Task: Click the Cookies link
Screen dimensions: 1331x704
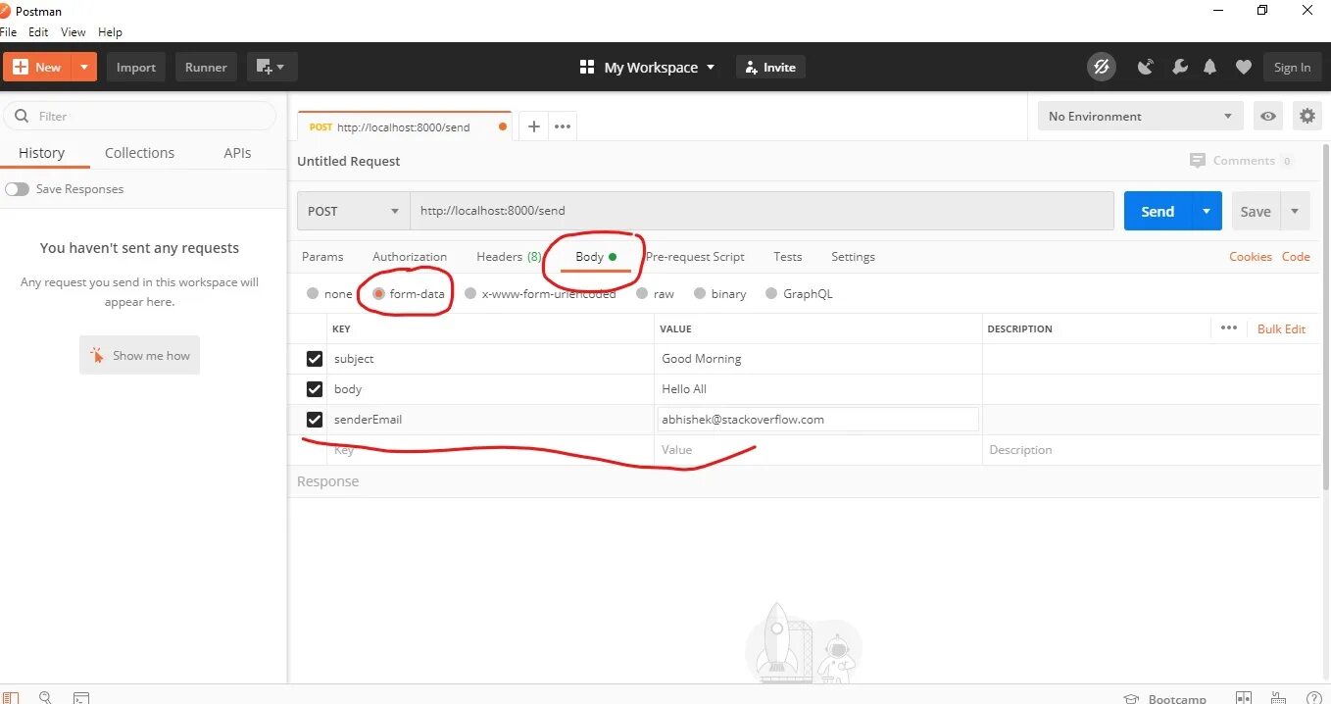Action: (1251, 257)
